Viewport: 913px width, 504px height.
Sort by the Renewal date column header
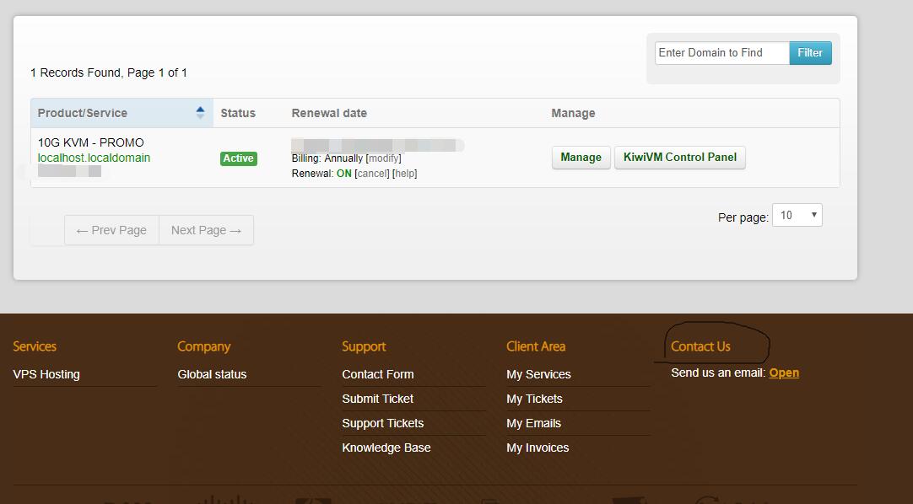click(x=329, y=113)
